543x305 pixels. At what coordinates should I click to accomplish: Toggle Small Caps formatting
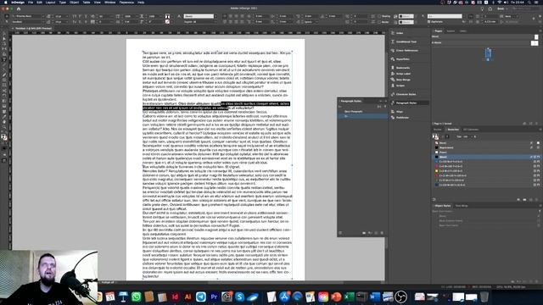pyautogui.click(x=75, y=22)
